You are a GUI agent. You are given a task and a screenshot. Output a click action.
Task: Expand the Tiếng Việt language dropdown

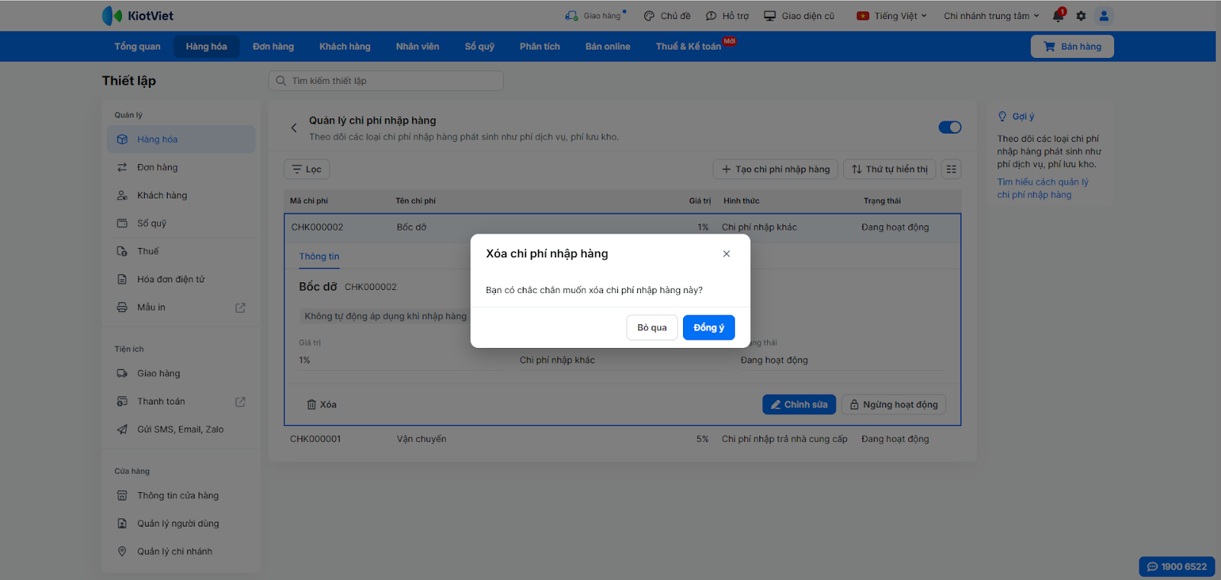[891, 15]
